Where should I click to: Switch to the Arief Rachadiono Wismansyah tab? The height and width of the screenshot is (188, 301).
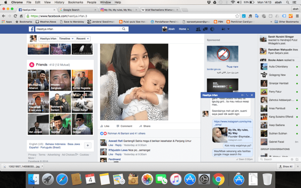tap(159, 10)
